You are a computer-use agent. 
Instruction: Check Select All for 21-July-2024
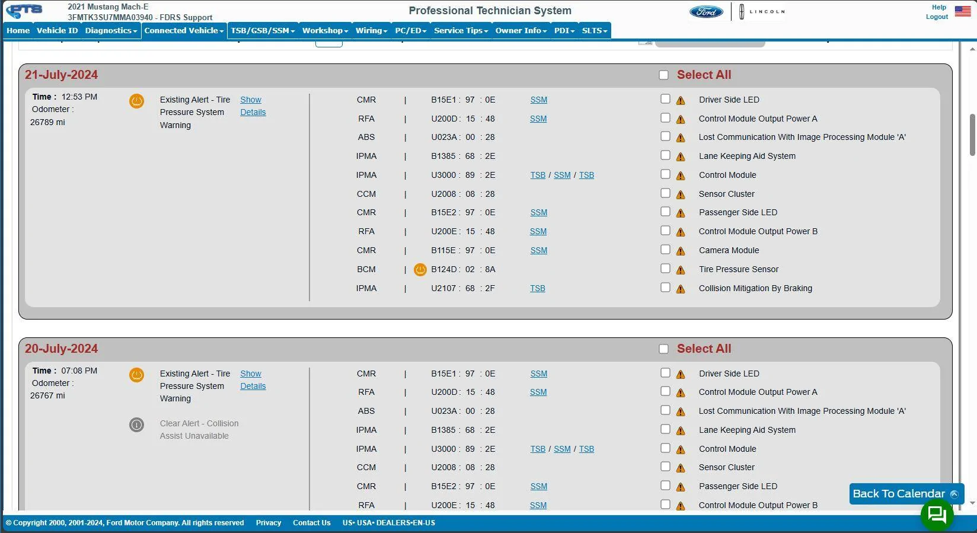pos(663,75)
